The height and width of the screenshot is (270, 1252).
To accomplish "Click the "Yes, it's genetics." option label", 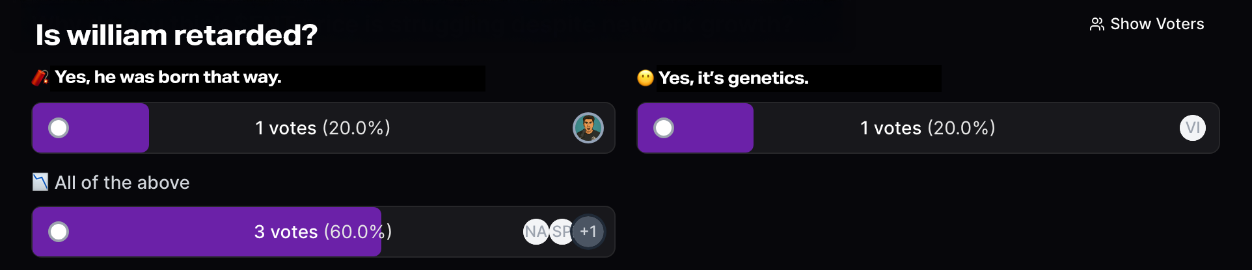I will pos(733,78).
